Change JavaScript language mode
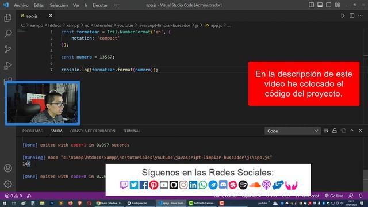 (310, 195)
